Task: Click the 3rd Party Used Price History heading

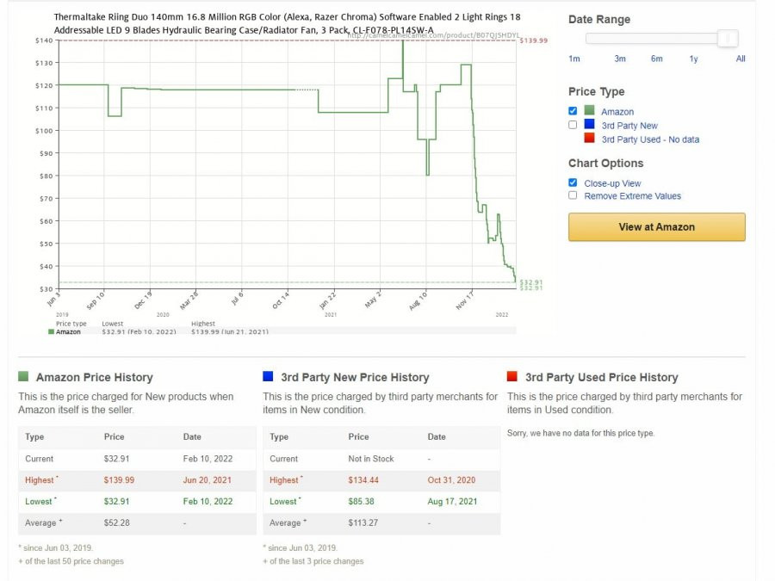Action: point(602,378)
